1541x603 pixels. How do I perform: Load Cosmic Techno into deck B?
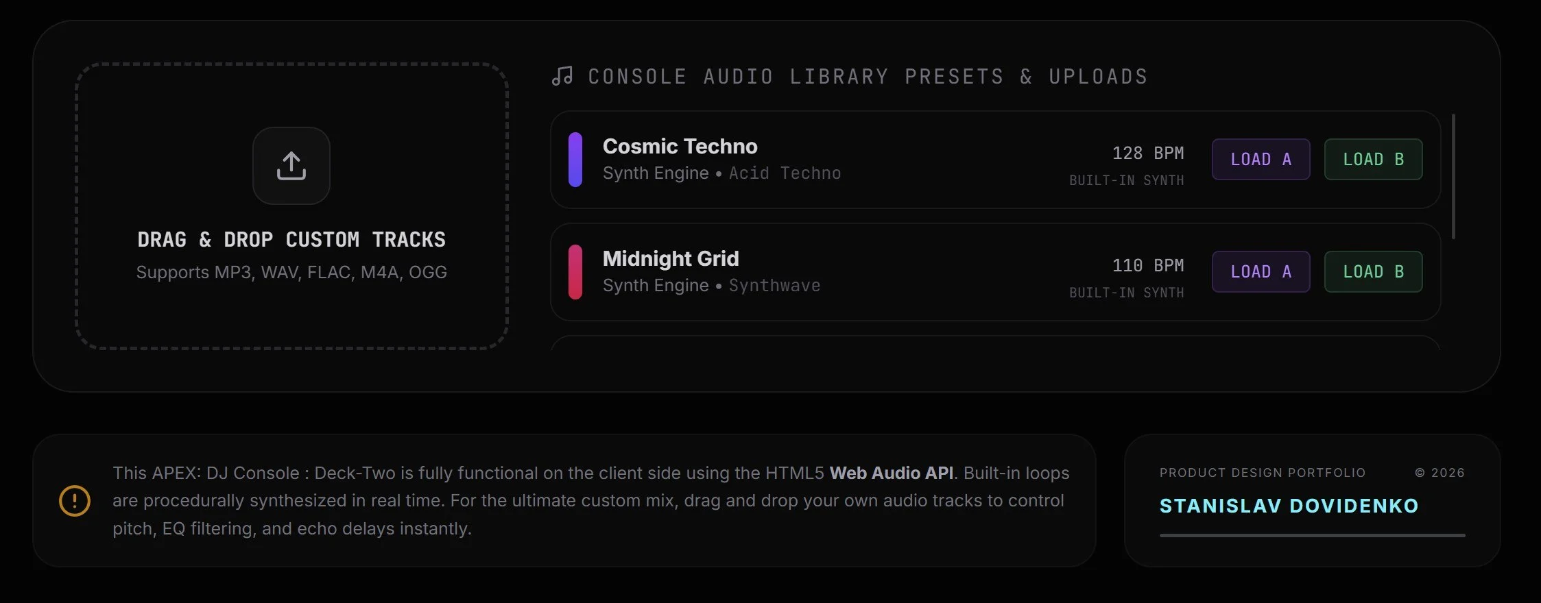(x=1373, y=160)
